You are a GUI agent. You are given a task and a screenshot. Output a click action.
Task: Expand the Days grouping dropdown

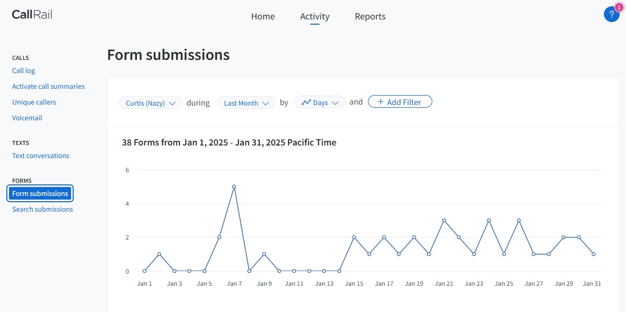click(x=320, y=102)
